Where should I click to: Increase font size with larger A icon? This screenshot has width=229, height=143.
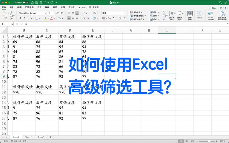tap(58, 13)
